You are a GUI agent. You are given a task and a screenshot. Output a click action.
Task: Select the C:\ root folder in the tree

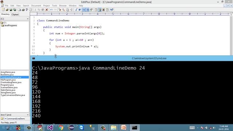point(4,23)
